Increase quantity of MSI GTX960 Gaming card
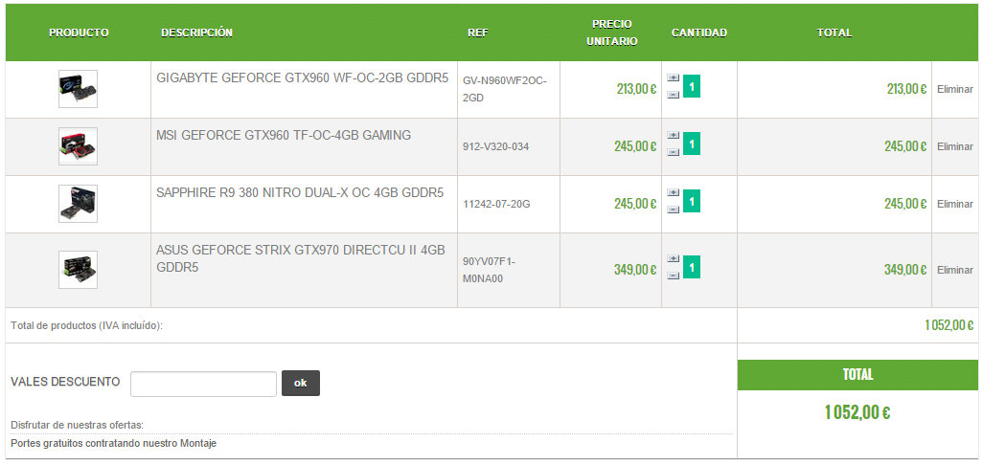The height and width of the screenshot is (464, 983). point(674,135)
